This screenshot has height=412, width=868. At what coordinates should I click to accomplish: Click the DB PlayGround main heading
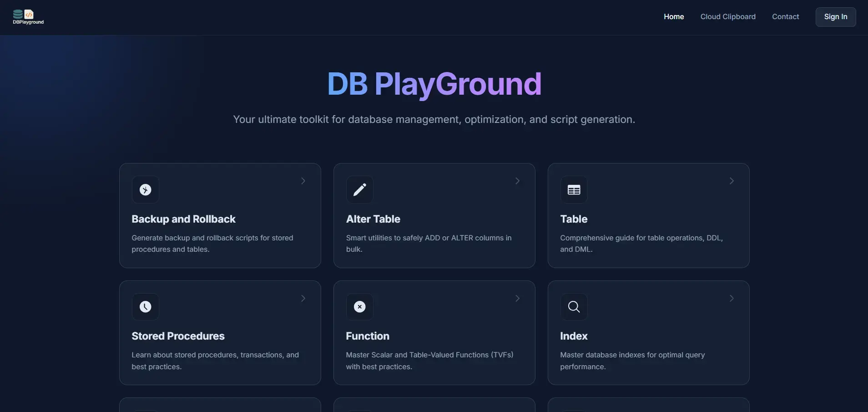(x=434, y=84)
